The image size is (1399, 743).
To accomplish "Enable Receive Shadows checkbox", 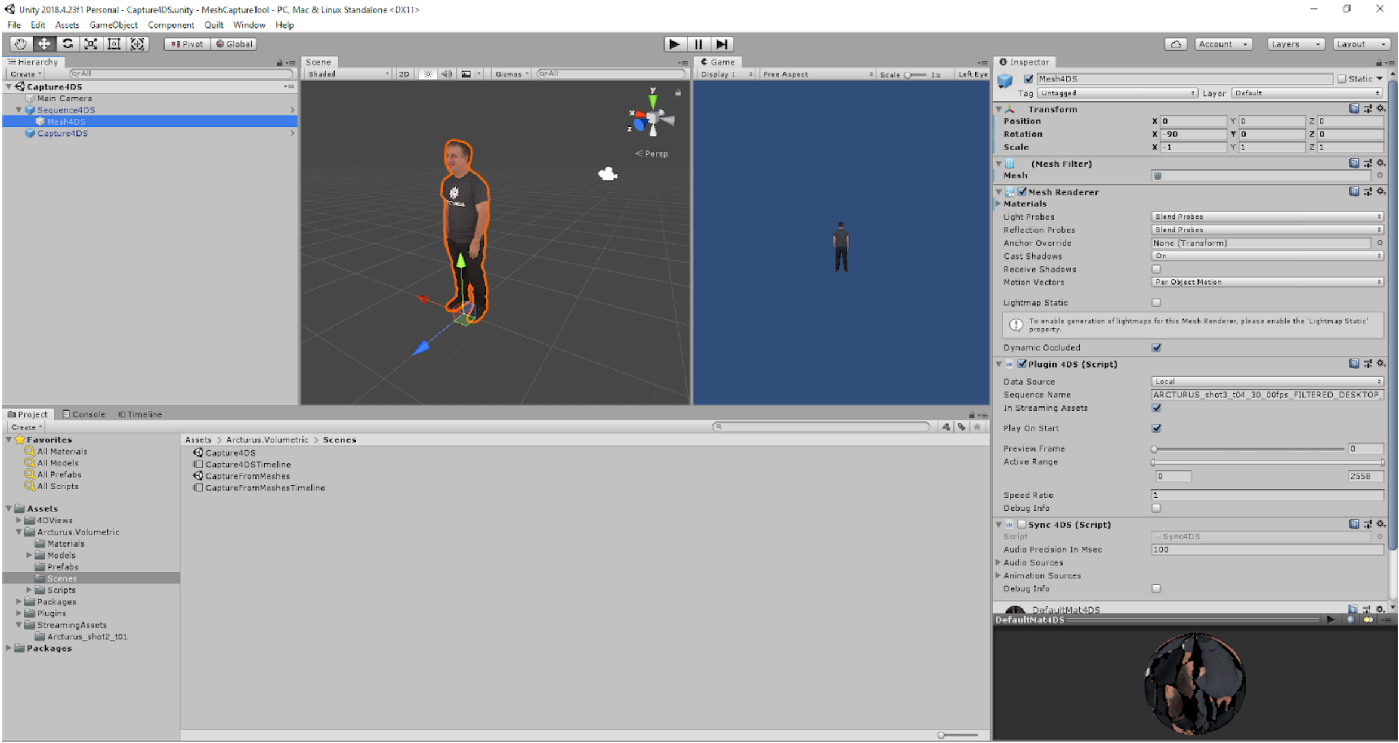I will point(1156,269).
